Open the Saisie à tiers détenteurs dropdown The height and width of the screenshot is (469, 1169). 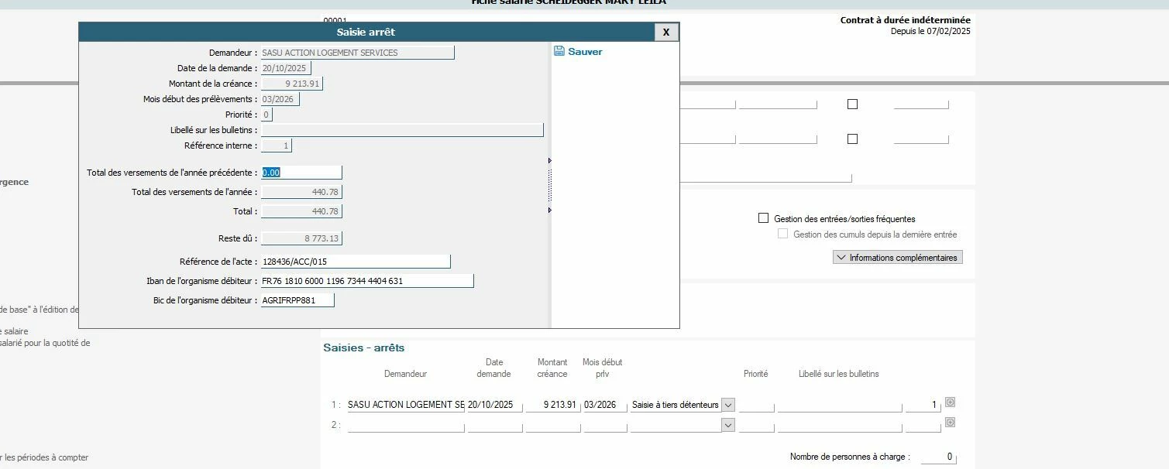pos(728,405)
